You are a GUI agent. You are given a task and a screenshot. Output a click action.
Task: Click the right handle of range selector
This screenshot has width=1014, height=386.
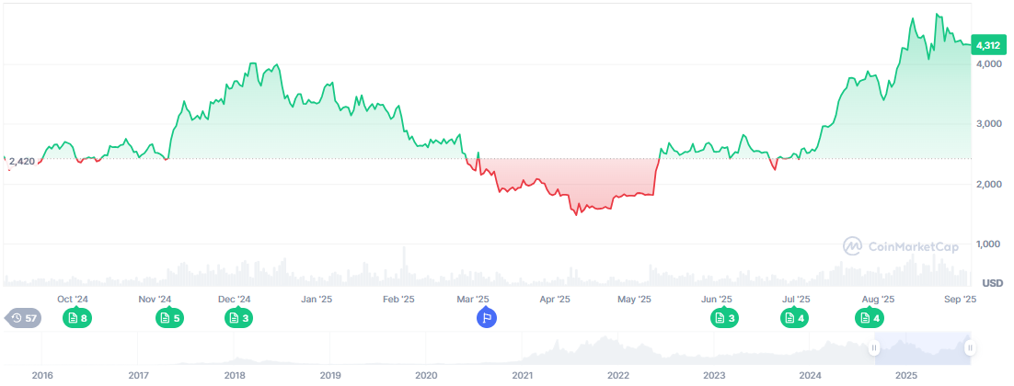pos(969,348)
